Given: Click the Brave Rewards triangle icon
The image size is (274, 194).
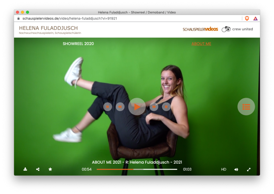Looking at the screenshot, I should coord(256,18).
